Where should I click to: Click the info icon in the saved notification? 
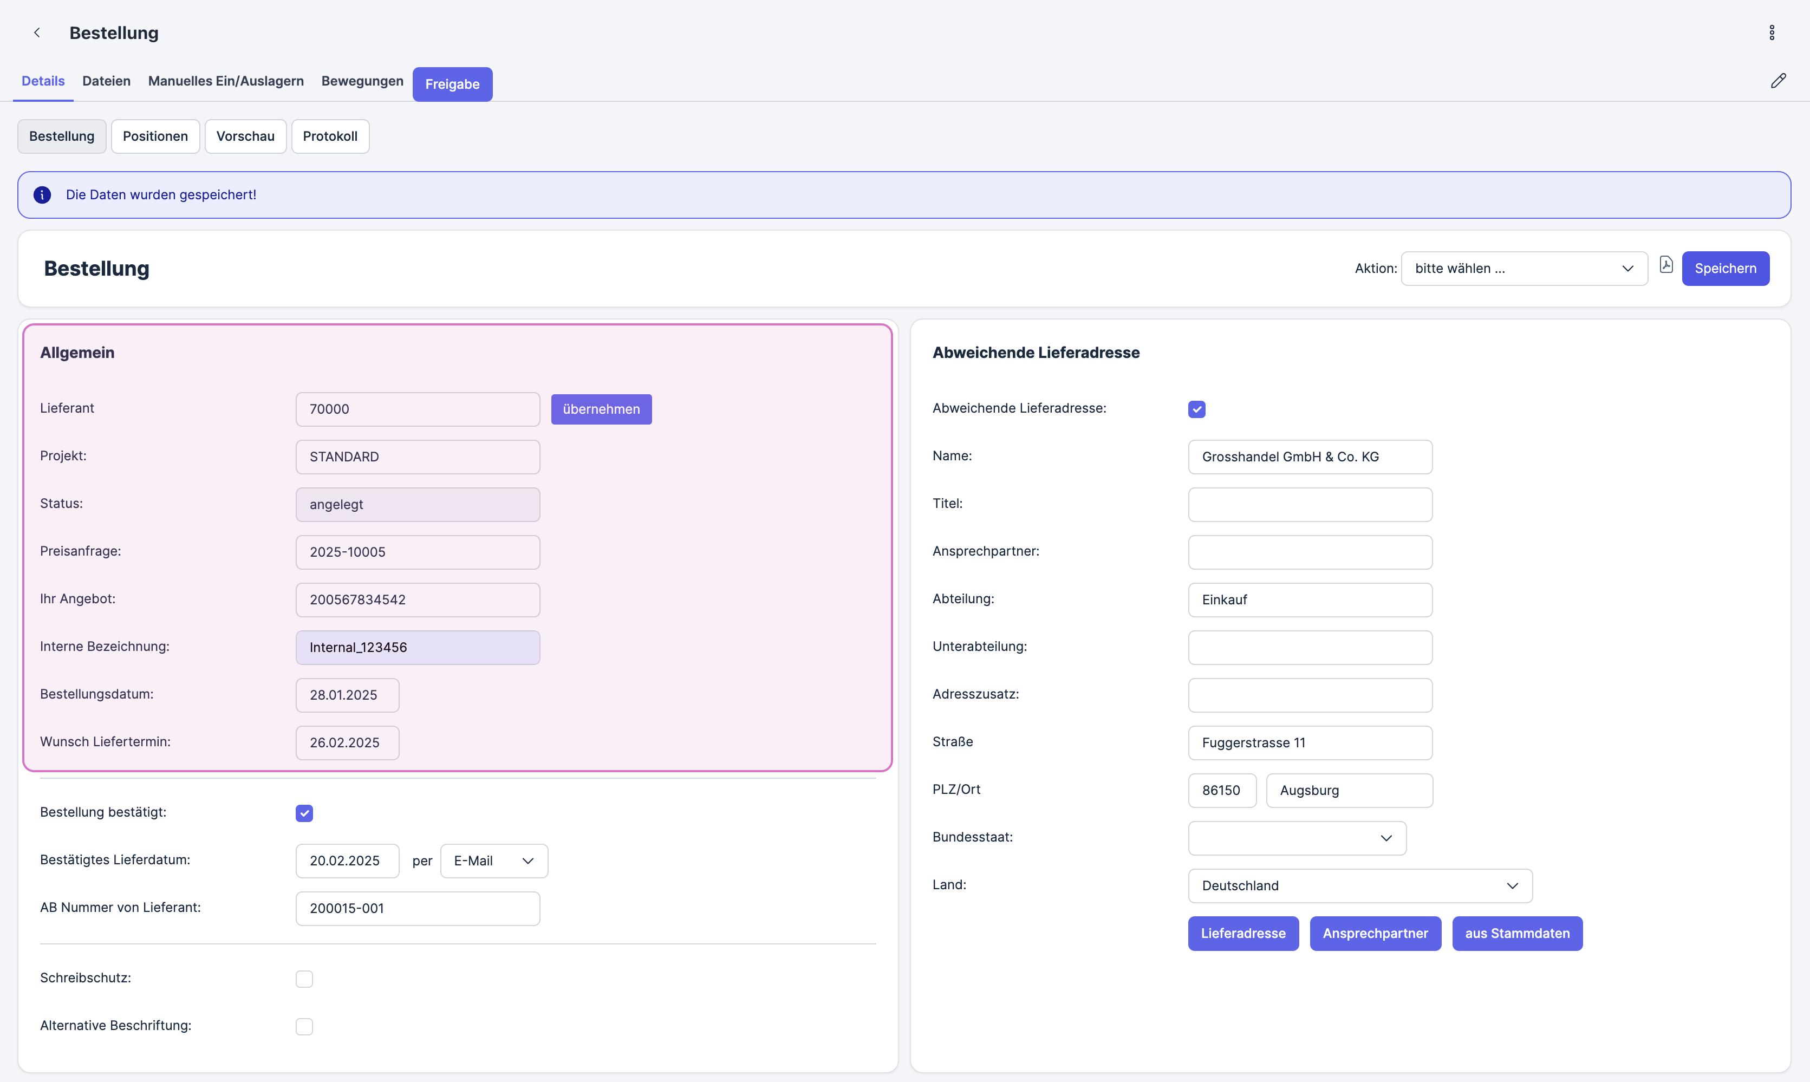pos(42,194)
